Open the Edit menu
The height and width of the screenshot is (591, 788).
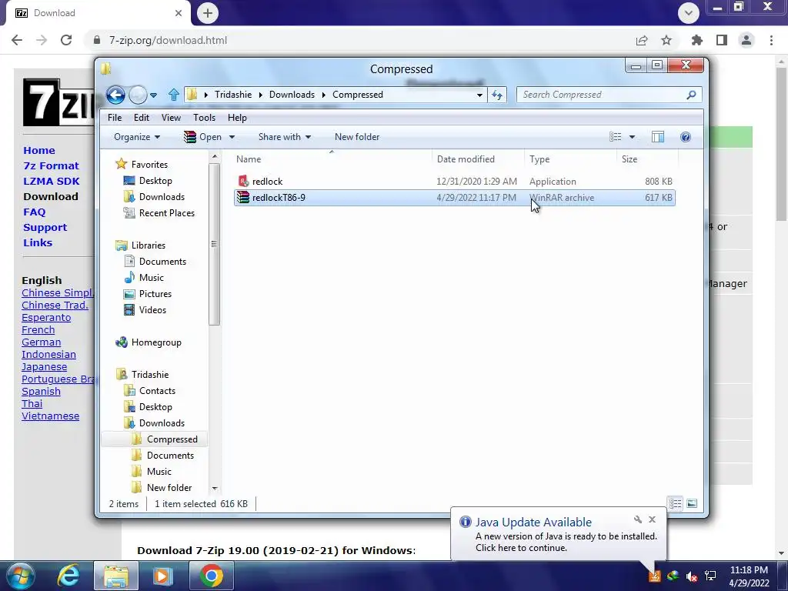click(x=142, y=118)
